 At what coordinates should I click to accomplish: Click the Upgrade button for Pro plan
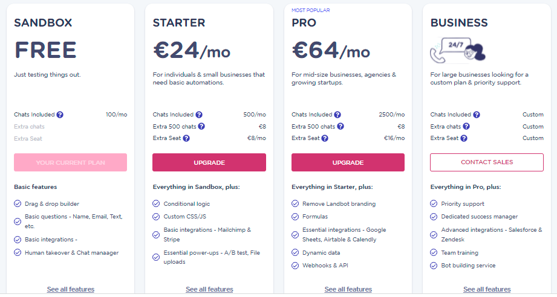pos(348,162)
